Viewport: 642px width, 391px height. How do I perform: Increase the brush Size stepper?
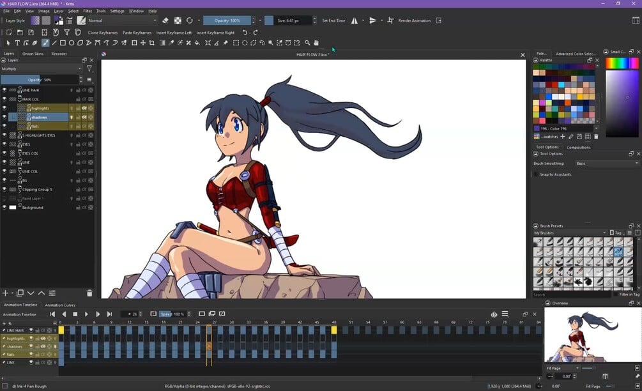tap(314, 19)
